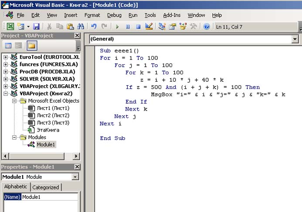
Task: Click the View Code icon in Project panel
Action: tap(8, 45)
